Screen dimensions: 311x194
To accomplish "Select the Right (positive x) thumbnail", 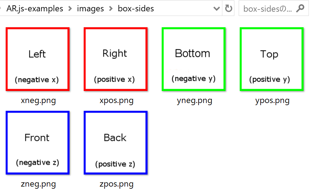I will pos(116,59).
